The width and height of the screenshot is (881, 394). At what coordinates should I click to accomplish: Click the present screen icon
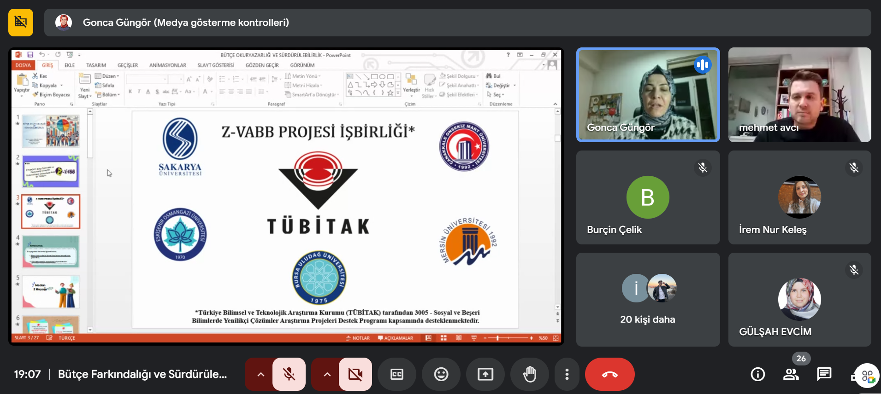click(485, 374)
